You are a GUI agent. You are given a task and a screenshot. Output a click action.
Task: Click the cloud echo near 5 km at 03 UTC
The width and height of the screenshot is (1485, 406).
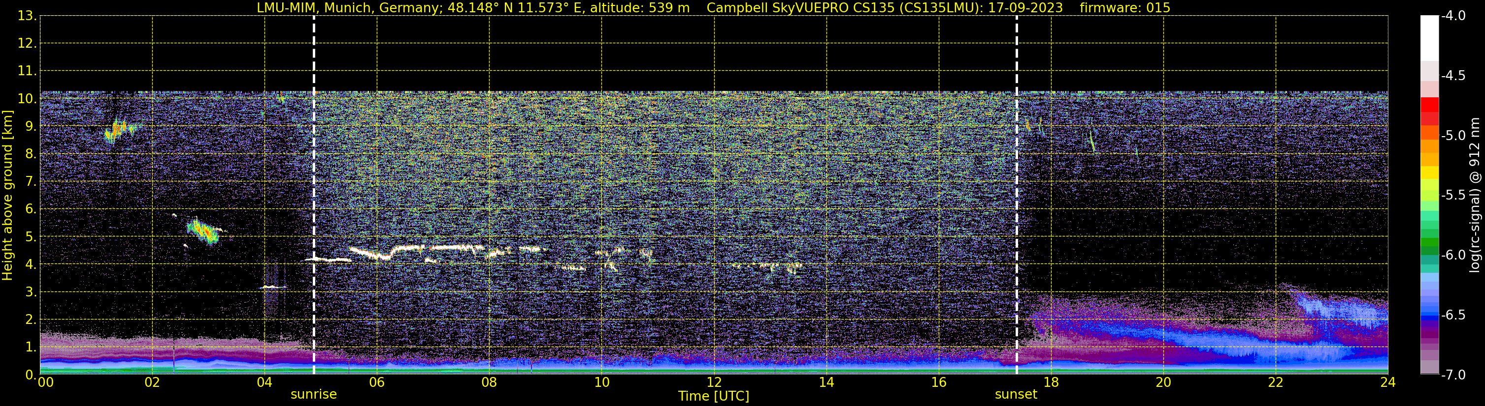[x=203, y=231]
